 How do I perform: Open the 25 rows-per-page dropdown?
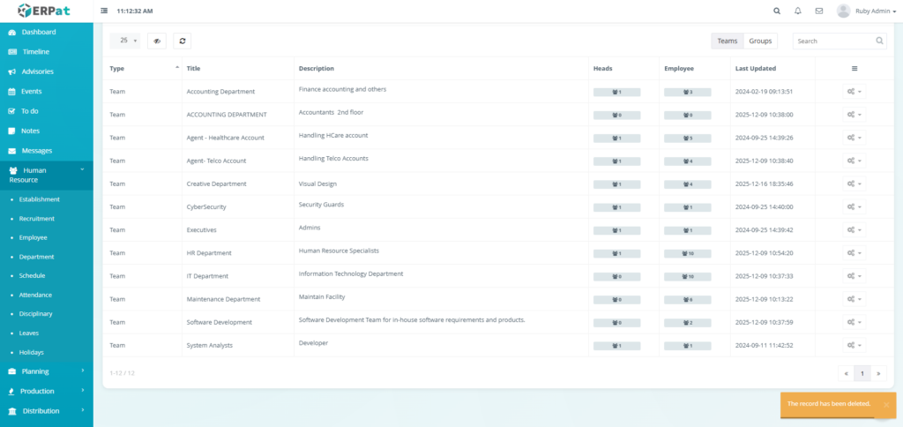pyautogui.click(x=125, y=41)
